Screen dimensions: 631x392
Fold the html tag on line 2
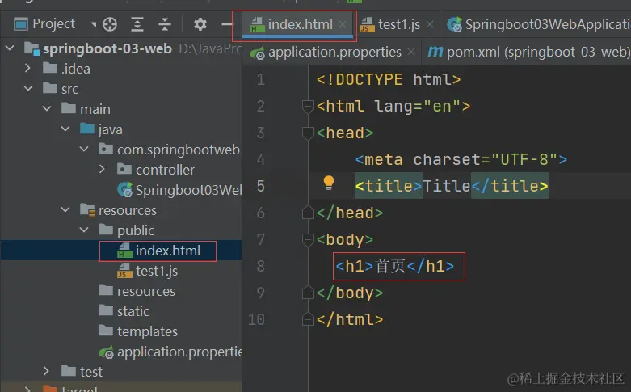[308, 107]
